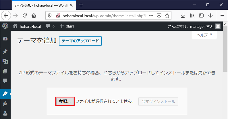
Task: Click the Firefox reload button
Action: pyautogui.click(x=25, y=15)
